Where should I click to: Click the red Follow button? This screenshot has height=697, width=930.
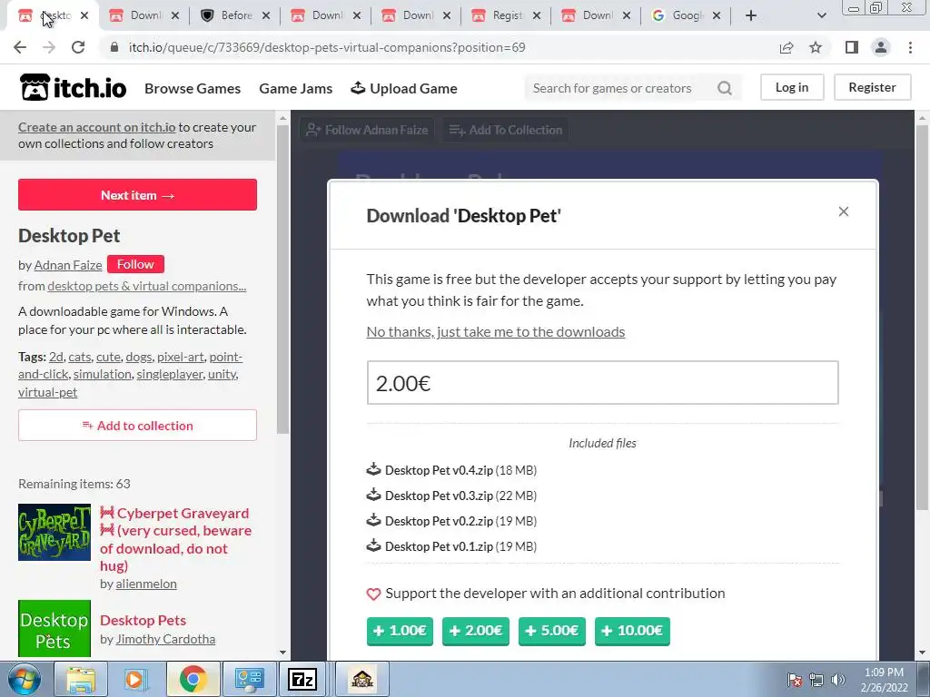click(x=135, y=264)
